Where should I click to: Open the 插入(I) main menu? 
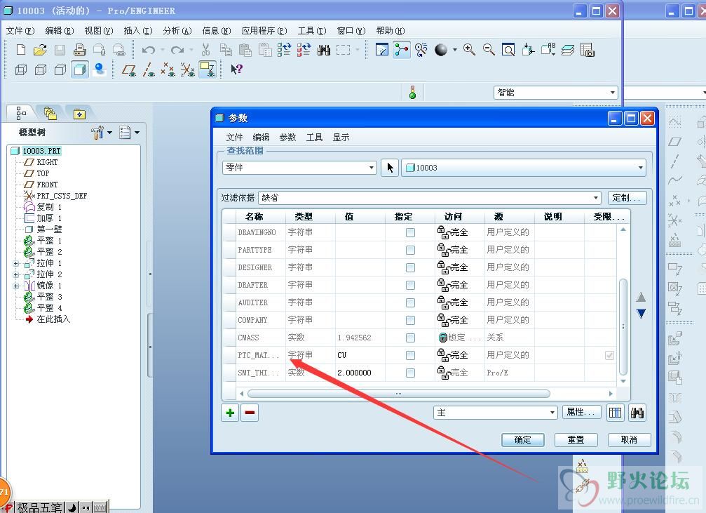(x=138, y=31)
